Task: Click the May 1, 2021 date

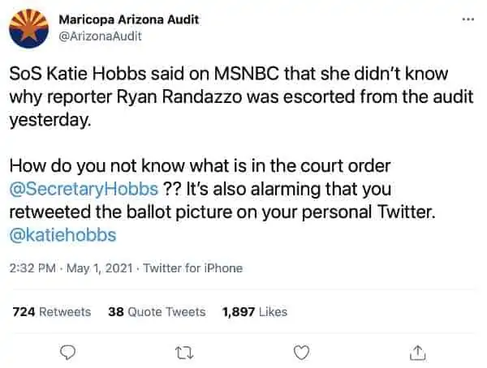Action: tap(100, 268)
